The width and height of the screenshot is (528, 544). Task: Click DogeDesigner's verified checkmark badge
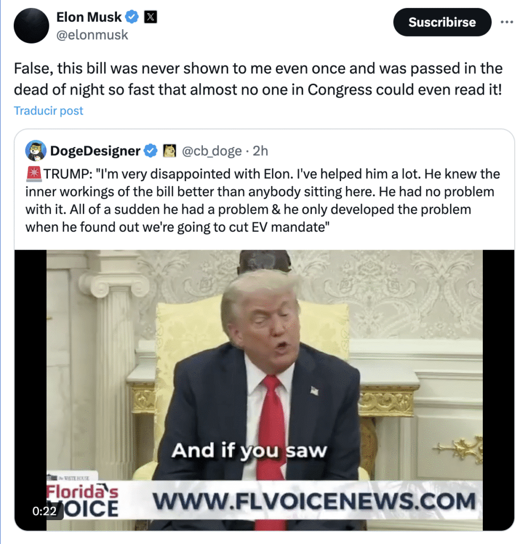(x=150, y=151)
